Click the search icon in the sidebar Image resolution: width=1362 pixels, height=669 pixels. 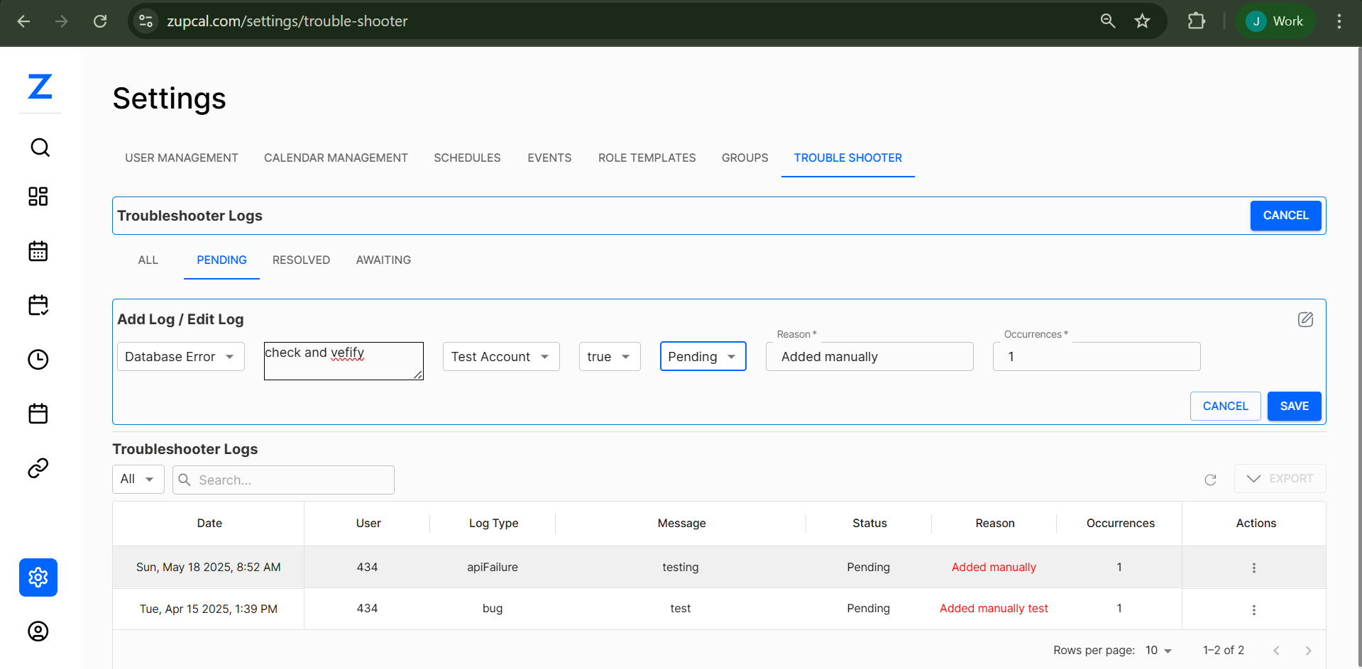tap(40, 148)
